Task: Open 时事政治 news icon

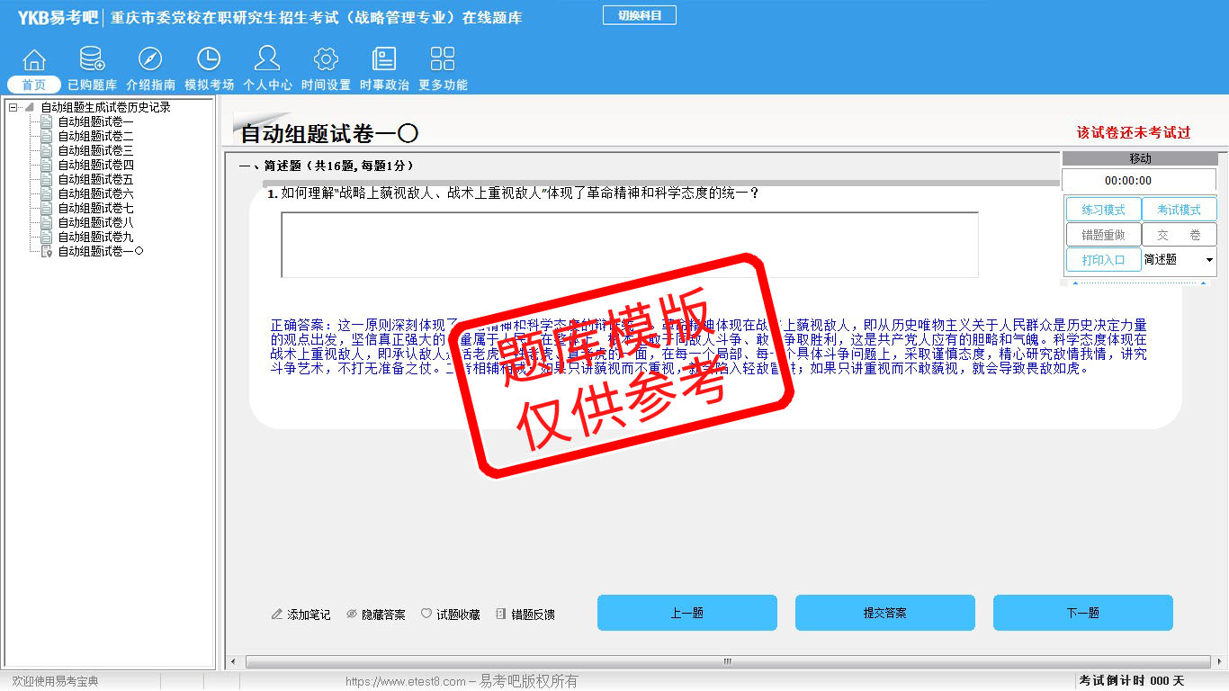Action: (x=384, y=60)
